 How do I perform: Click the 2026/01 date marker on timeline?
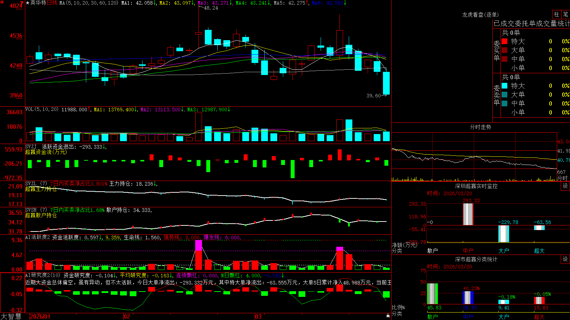(40, 316)
